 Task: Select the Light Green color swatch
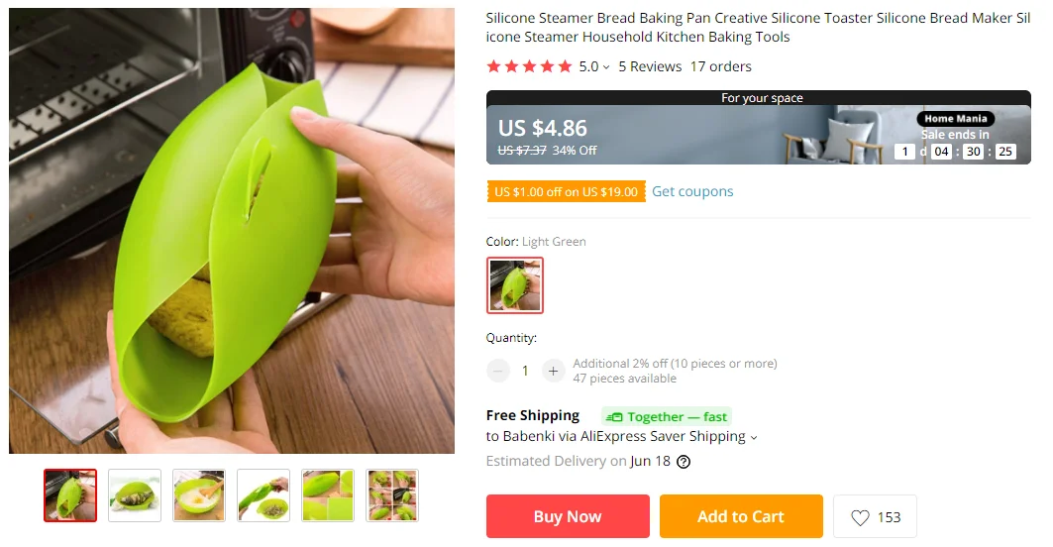tap(515, 285)
